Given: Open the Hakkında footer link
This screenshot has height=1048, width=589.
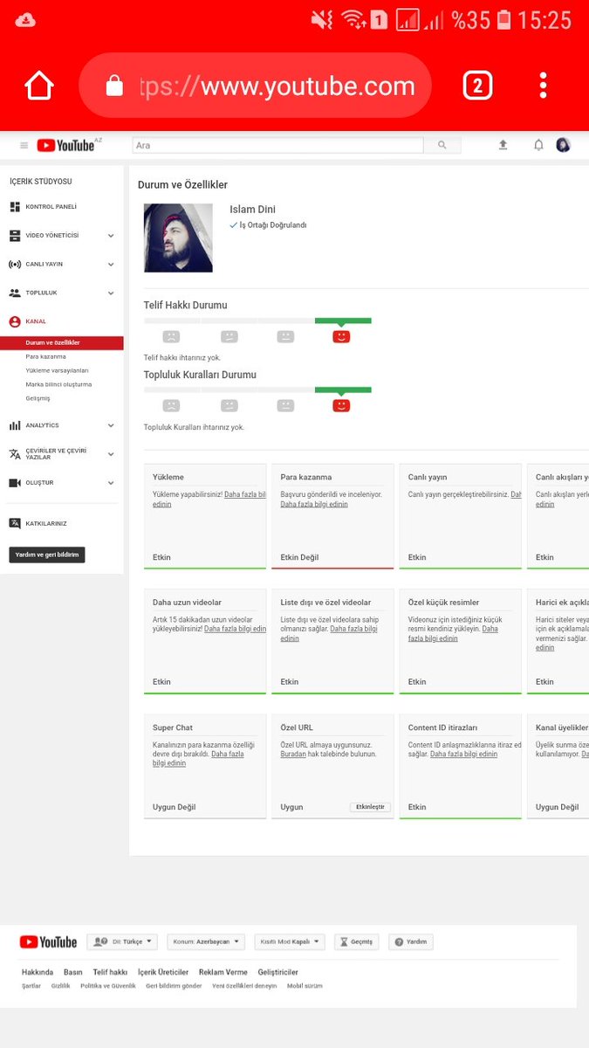Looking at the screenshot, I should (x=38, y=972).
